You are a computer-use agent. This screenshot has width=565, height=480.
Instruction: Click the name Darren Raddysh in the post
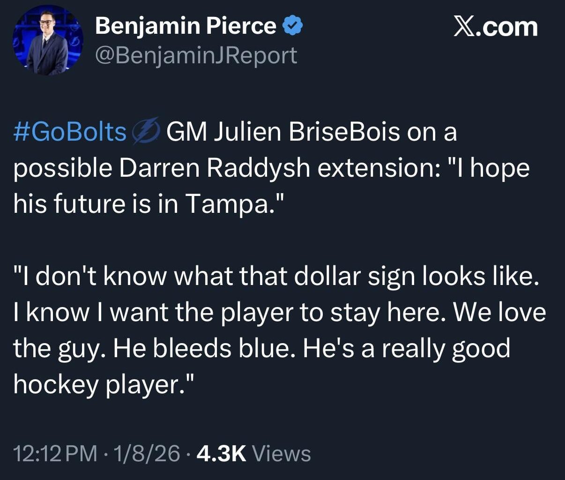(x=215, y=168)
